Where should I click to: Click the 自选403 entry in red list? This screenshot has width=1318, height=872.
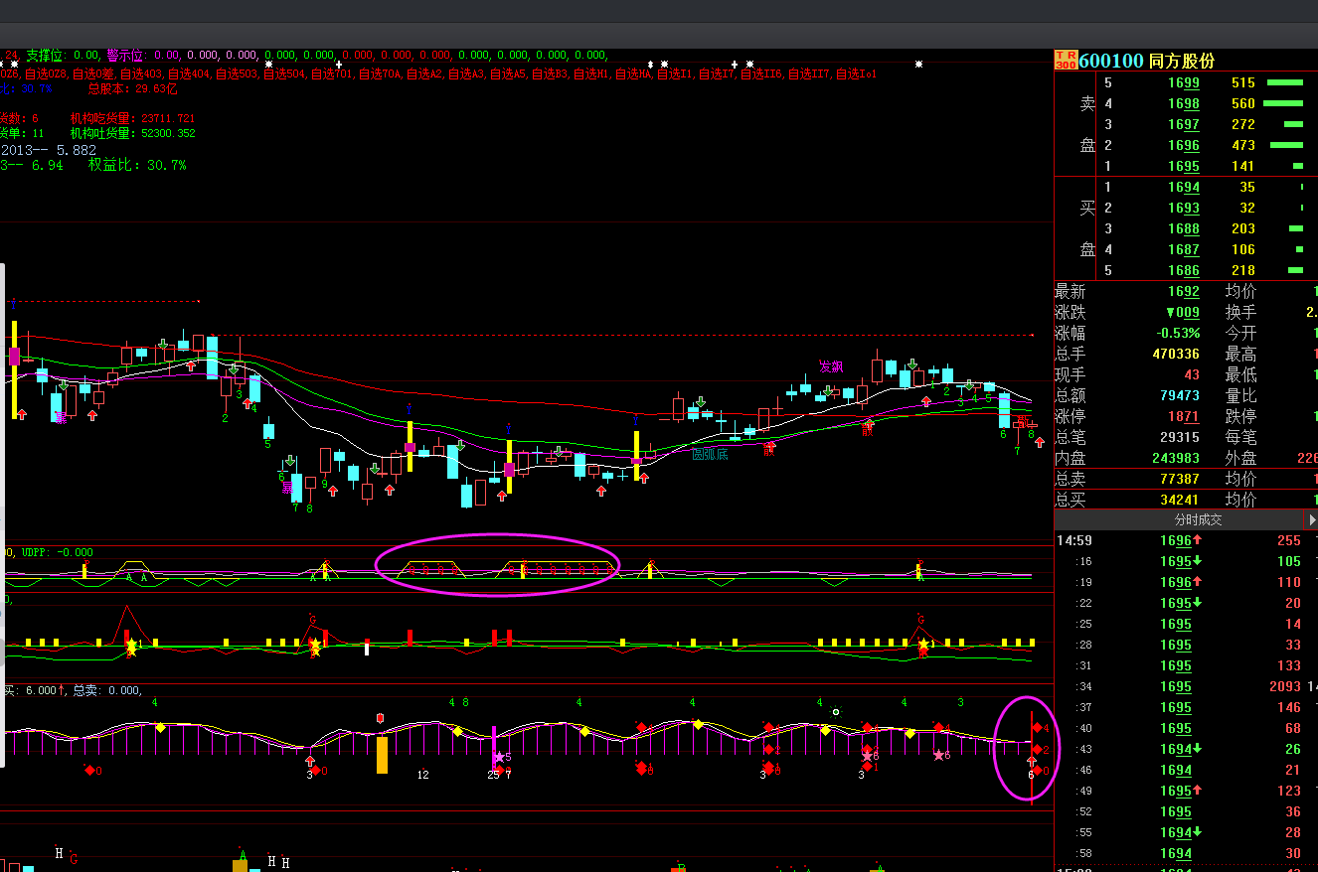pyautogui.click(x=142, y=73)
